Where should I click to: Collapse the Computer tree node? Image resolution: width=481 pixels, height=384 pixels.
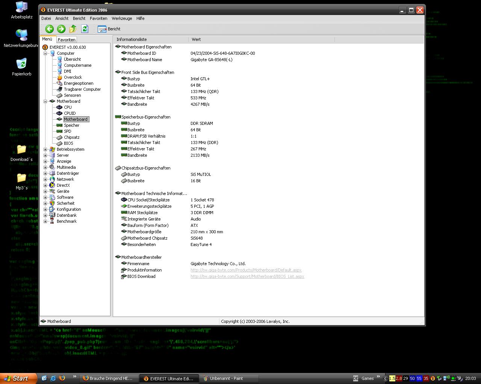pyautogui.click(x=45, y=53)
